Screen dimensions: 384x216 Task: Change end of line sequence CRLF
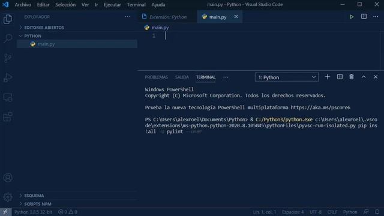(x=332, y=212)
